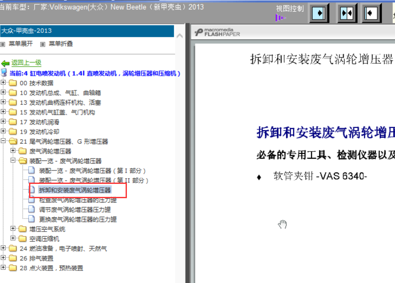Collapse 装配一览 - 废气涡轮增压器 subfolder
395x283 pixels.
[13, 161]
